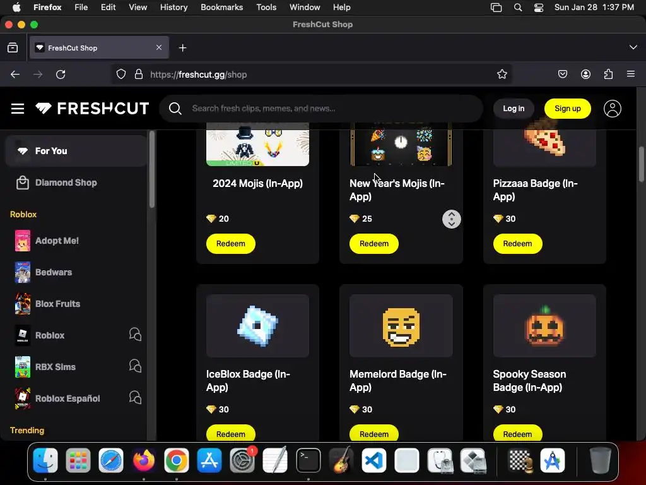Click the sidebar vertical scrollbar
The height and width of the screenshot is (485, 646).
pos(151,169)
